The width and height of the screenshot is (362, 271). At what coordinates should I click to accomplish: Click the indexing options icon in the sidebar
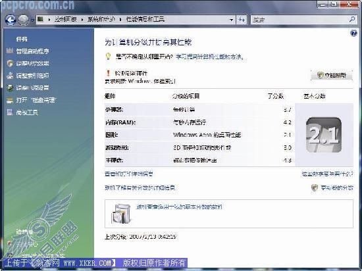pos(10,75)
